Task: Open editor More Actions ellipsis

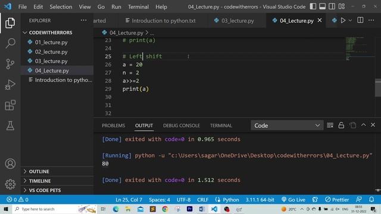Action: coord(371,20)
